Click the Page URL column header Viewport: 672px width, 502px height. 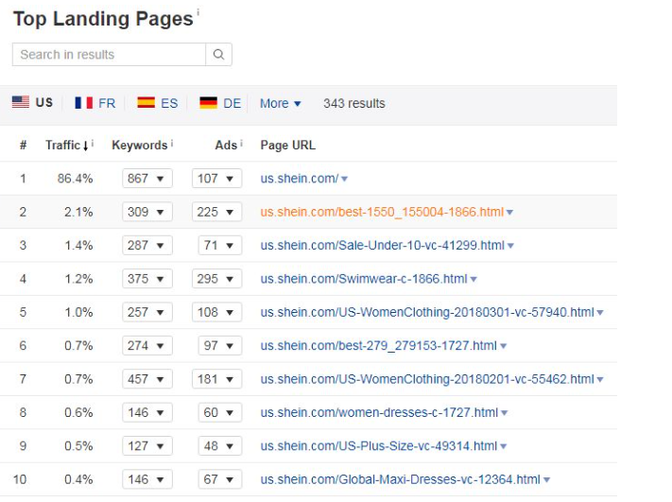[x=288, y=146]
